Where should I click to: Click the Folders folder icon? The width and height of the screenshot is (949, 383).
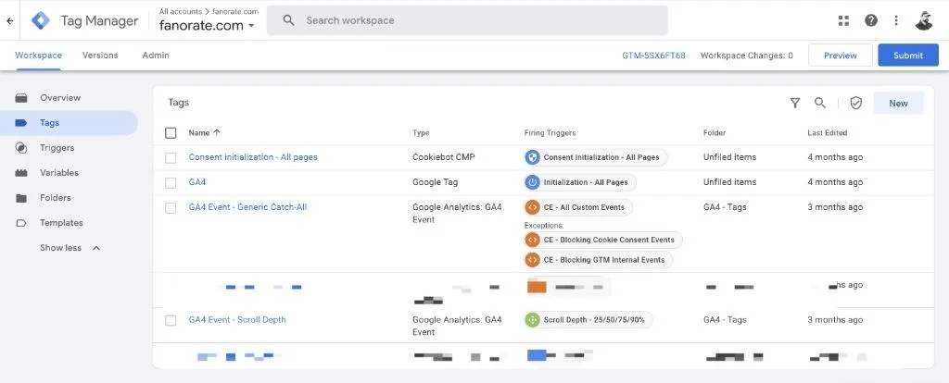pyautogui.click(x=21, y=198)
